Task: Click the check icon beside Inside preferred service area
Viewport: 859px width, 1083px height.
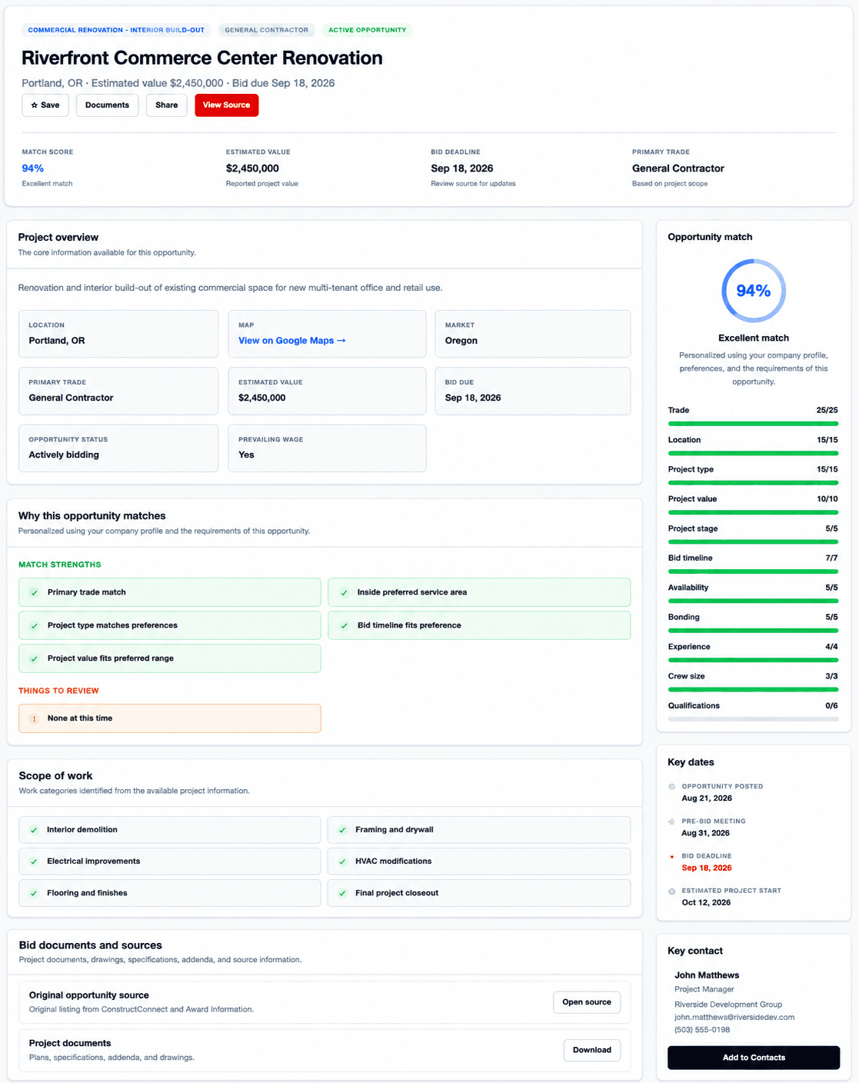Action: click(344, 592)
